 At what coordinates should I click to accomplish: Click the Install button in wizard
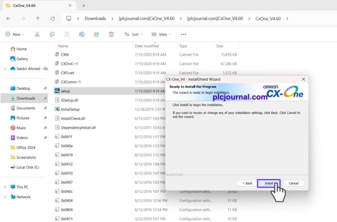tap(269, 183)
